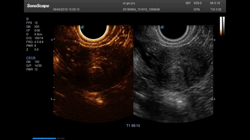
Task: Click the SonoScape logo
Action: (38, 6)
